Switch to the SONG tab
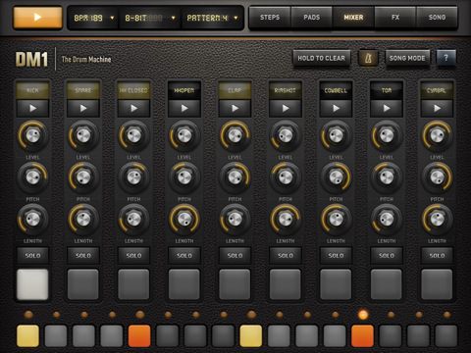Screen dimensions: 471x353 click(437, 18)
